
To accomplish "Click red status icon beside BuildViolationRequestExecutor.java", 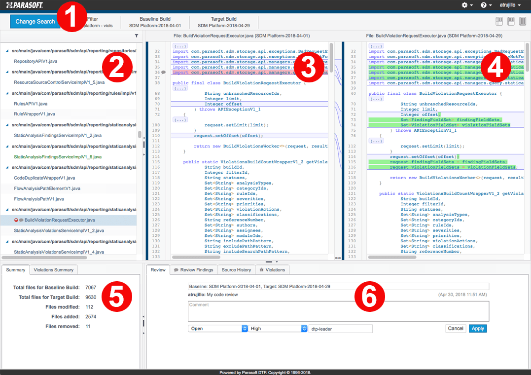I will [16, 220].
